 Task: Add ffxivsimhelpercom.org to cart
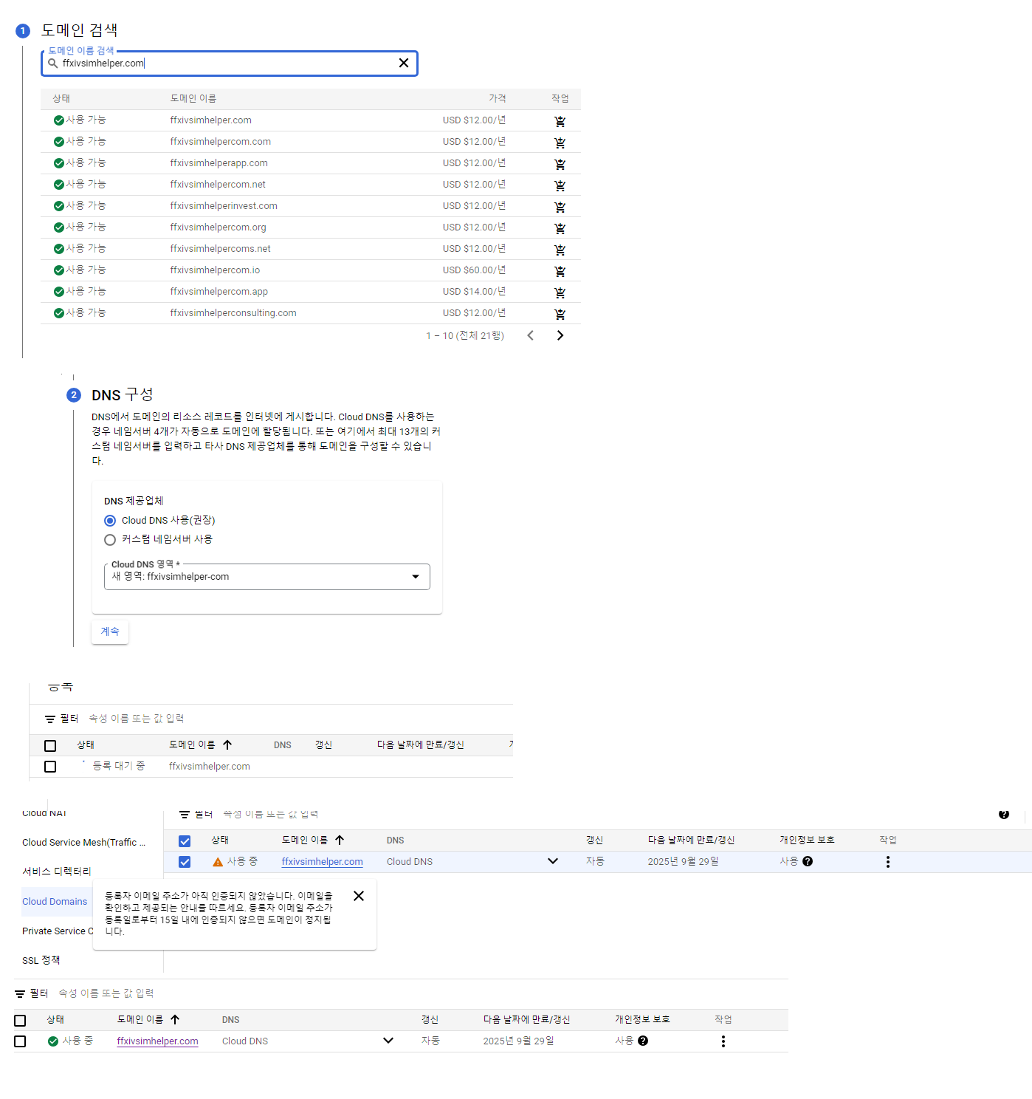tap(560, 228)
